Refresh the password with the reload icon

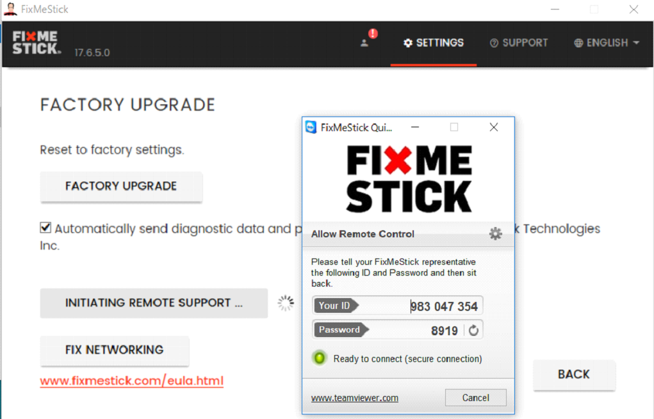pos(473,331)
